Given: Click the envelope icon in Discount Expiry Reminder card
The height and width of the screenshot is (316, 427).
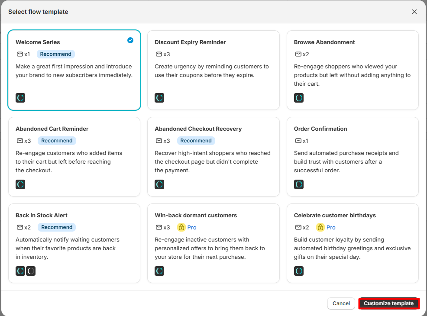Looking at the screenshot, I should pos(159,54).
